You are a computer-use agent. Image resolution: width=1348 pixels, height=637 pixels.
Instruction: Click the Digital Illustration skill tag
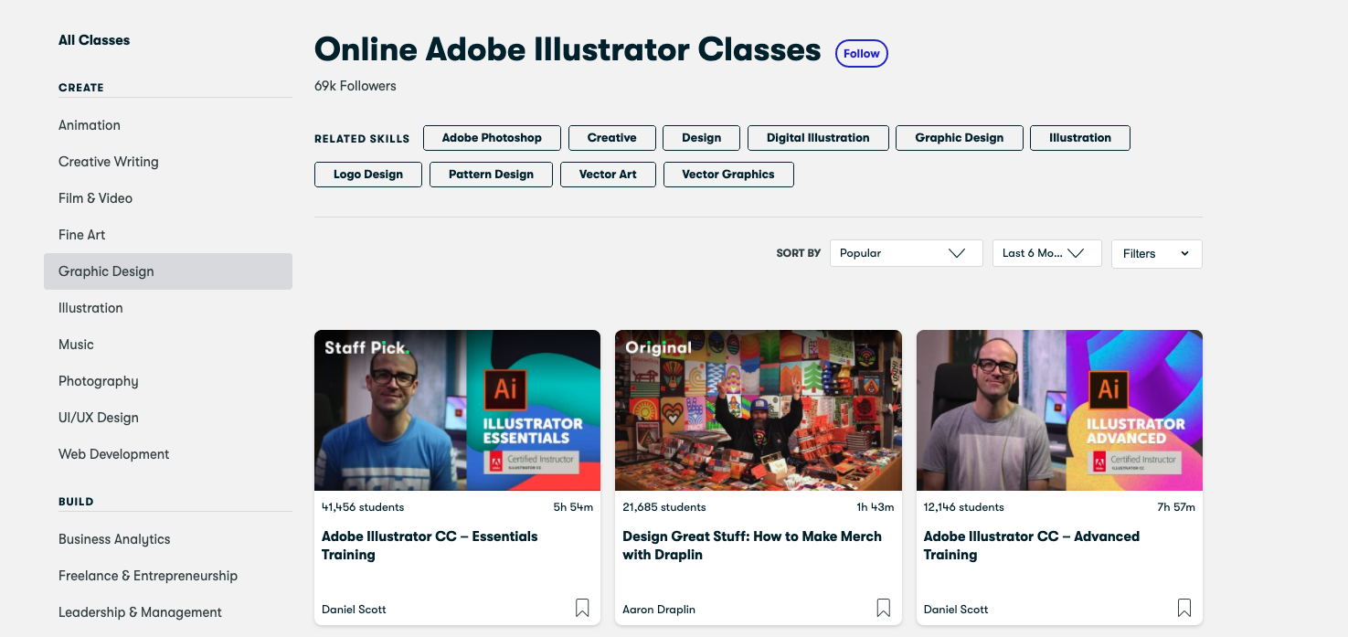point(818,138)
